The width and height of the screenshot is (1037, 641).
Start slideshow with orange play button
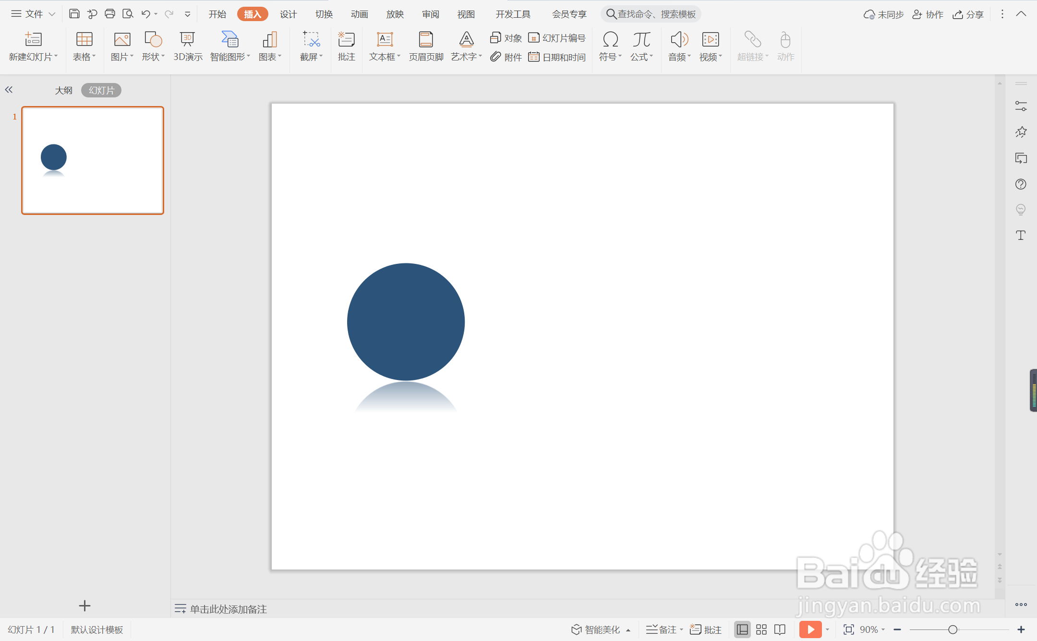click(x=810, y=629)
